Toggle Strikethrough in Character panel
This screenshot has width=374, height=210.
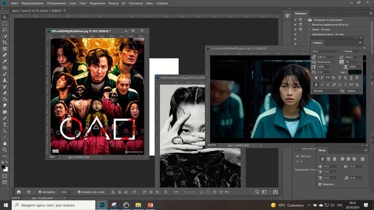[357, 78]
